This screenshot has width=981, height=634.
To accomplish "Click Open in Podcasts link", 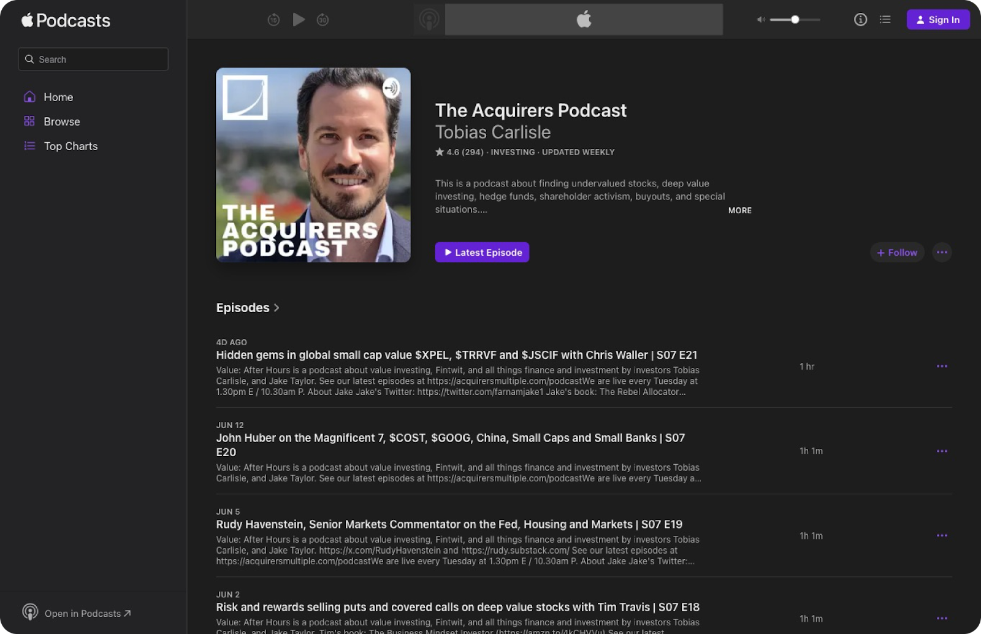I will click(x=87, y=613).
